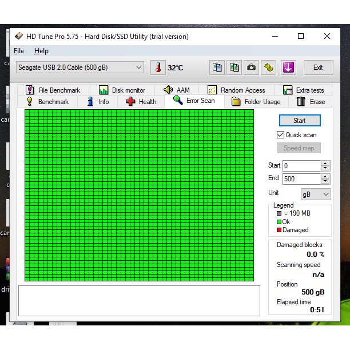Click the purple down-arrow icon
This screenshot has width=350, height=350.
point(288,67)
